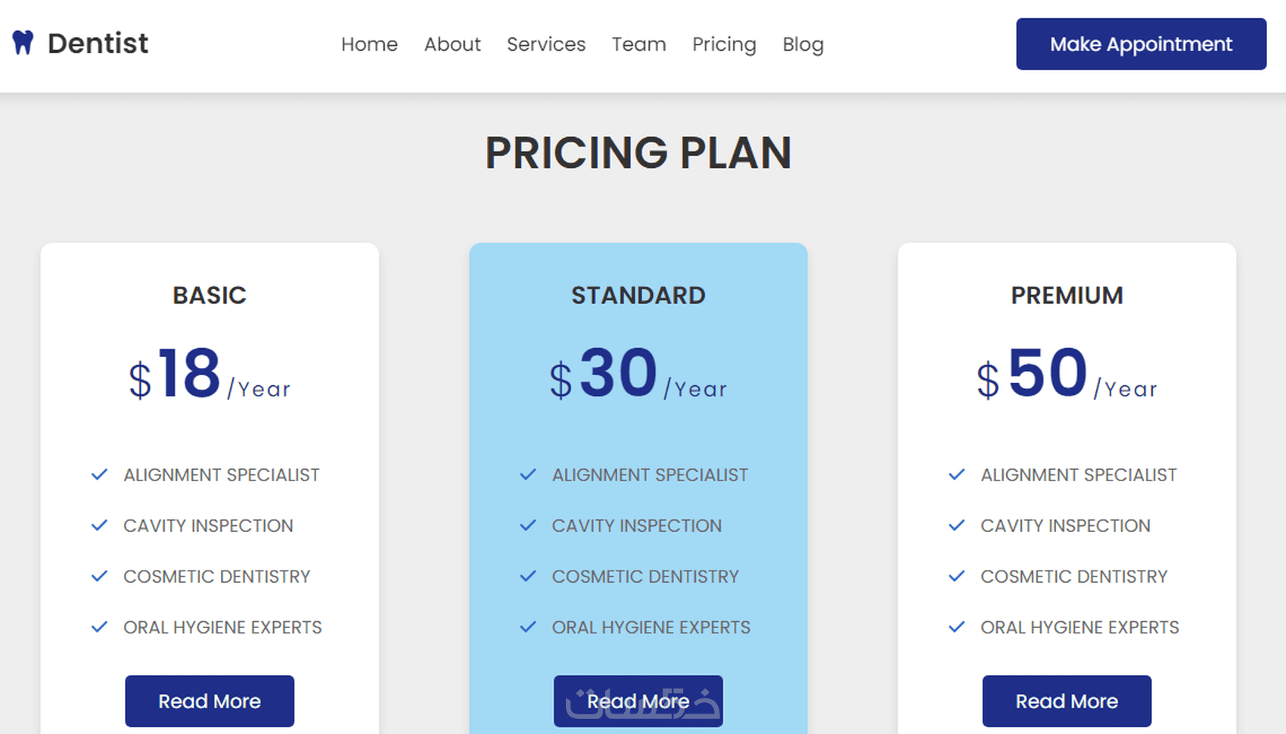The image size is (1286, 734).
Task: Click the Oral Hygiene Experts checkmark in Basic plan
Action: click(99, 627)
